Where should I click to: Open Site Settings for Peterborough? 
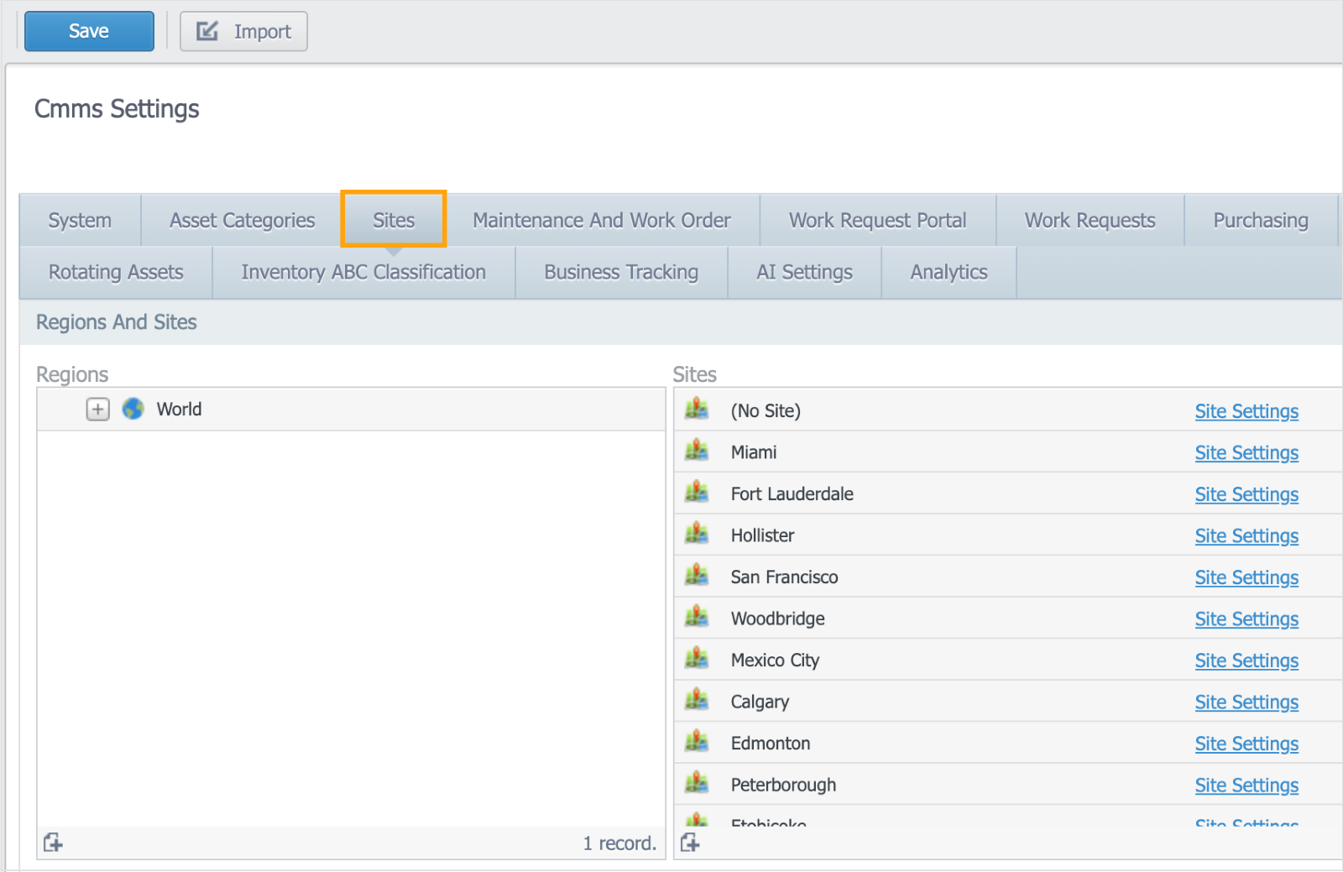[1246, 784]
